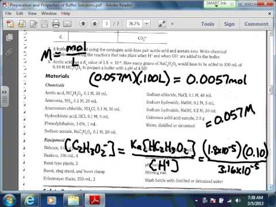
Task: Click the Create PDF online toolbar icon
Action: click(10, 24)
